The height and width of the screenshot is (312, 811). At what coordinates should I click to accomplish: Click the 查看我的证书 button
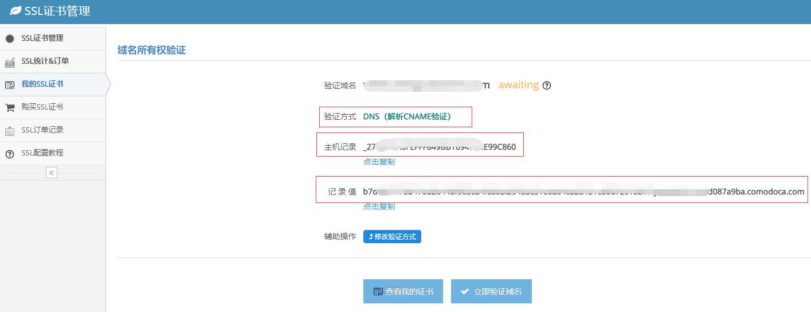(x=403, y=291)
